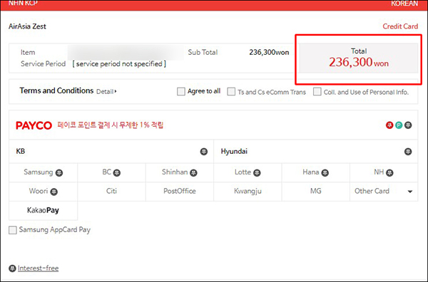Screen dimensions: 428x282
Task: Click the PAYCO logo
Action: (x=34, y=125)
